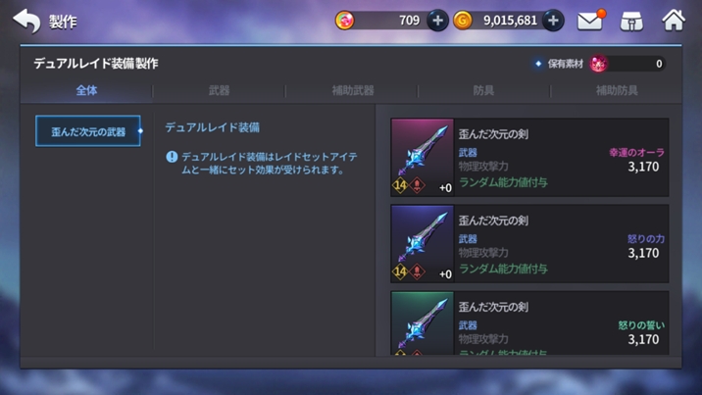Viewport: 702px width, 395px height.
Task: Add more gems with plus button
Action: [x=437, y=21]
